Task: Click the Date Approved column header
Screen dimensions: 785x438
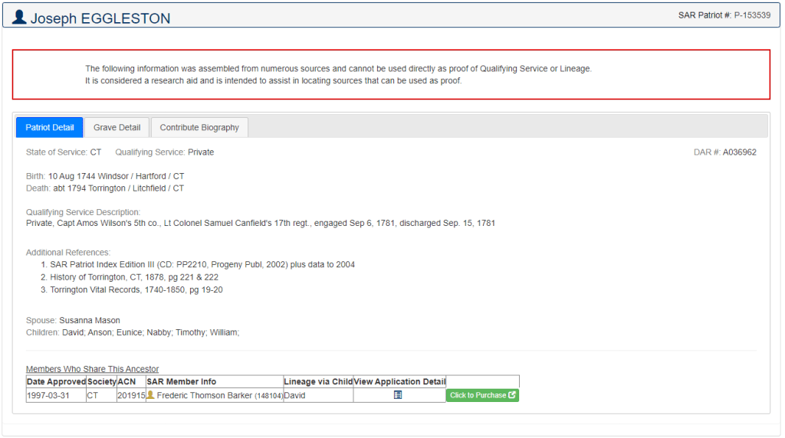Action: coord(56,381)
